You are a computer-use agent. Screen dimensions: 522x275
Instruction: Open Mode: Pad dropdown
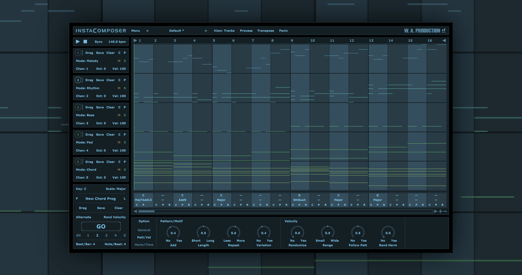(x=84, y=142)
